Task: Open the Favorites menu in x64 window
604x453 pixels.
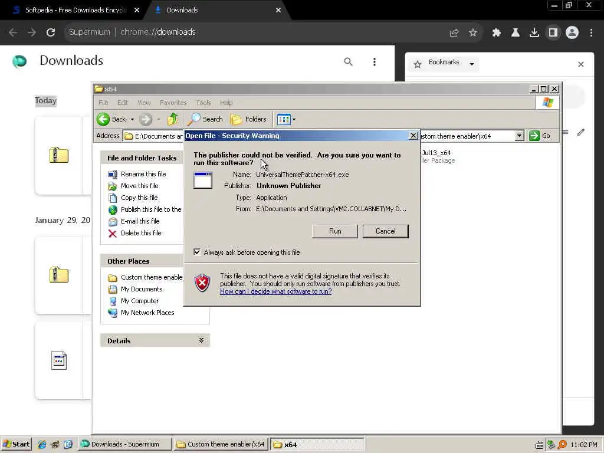Action: pos(173,103)
